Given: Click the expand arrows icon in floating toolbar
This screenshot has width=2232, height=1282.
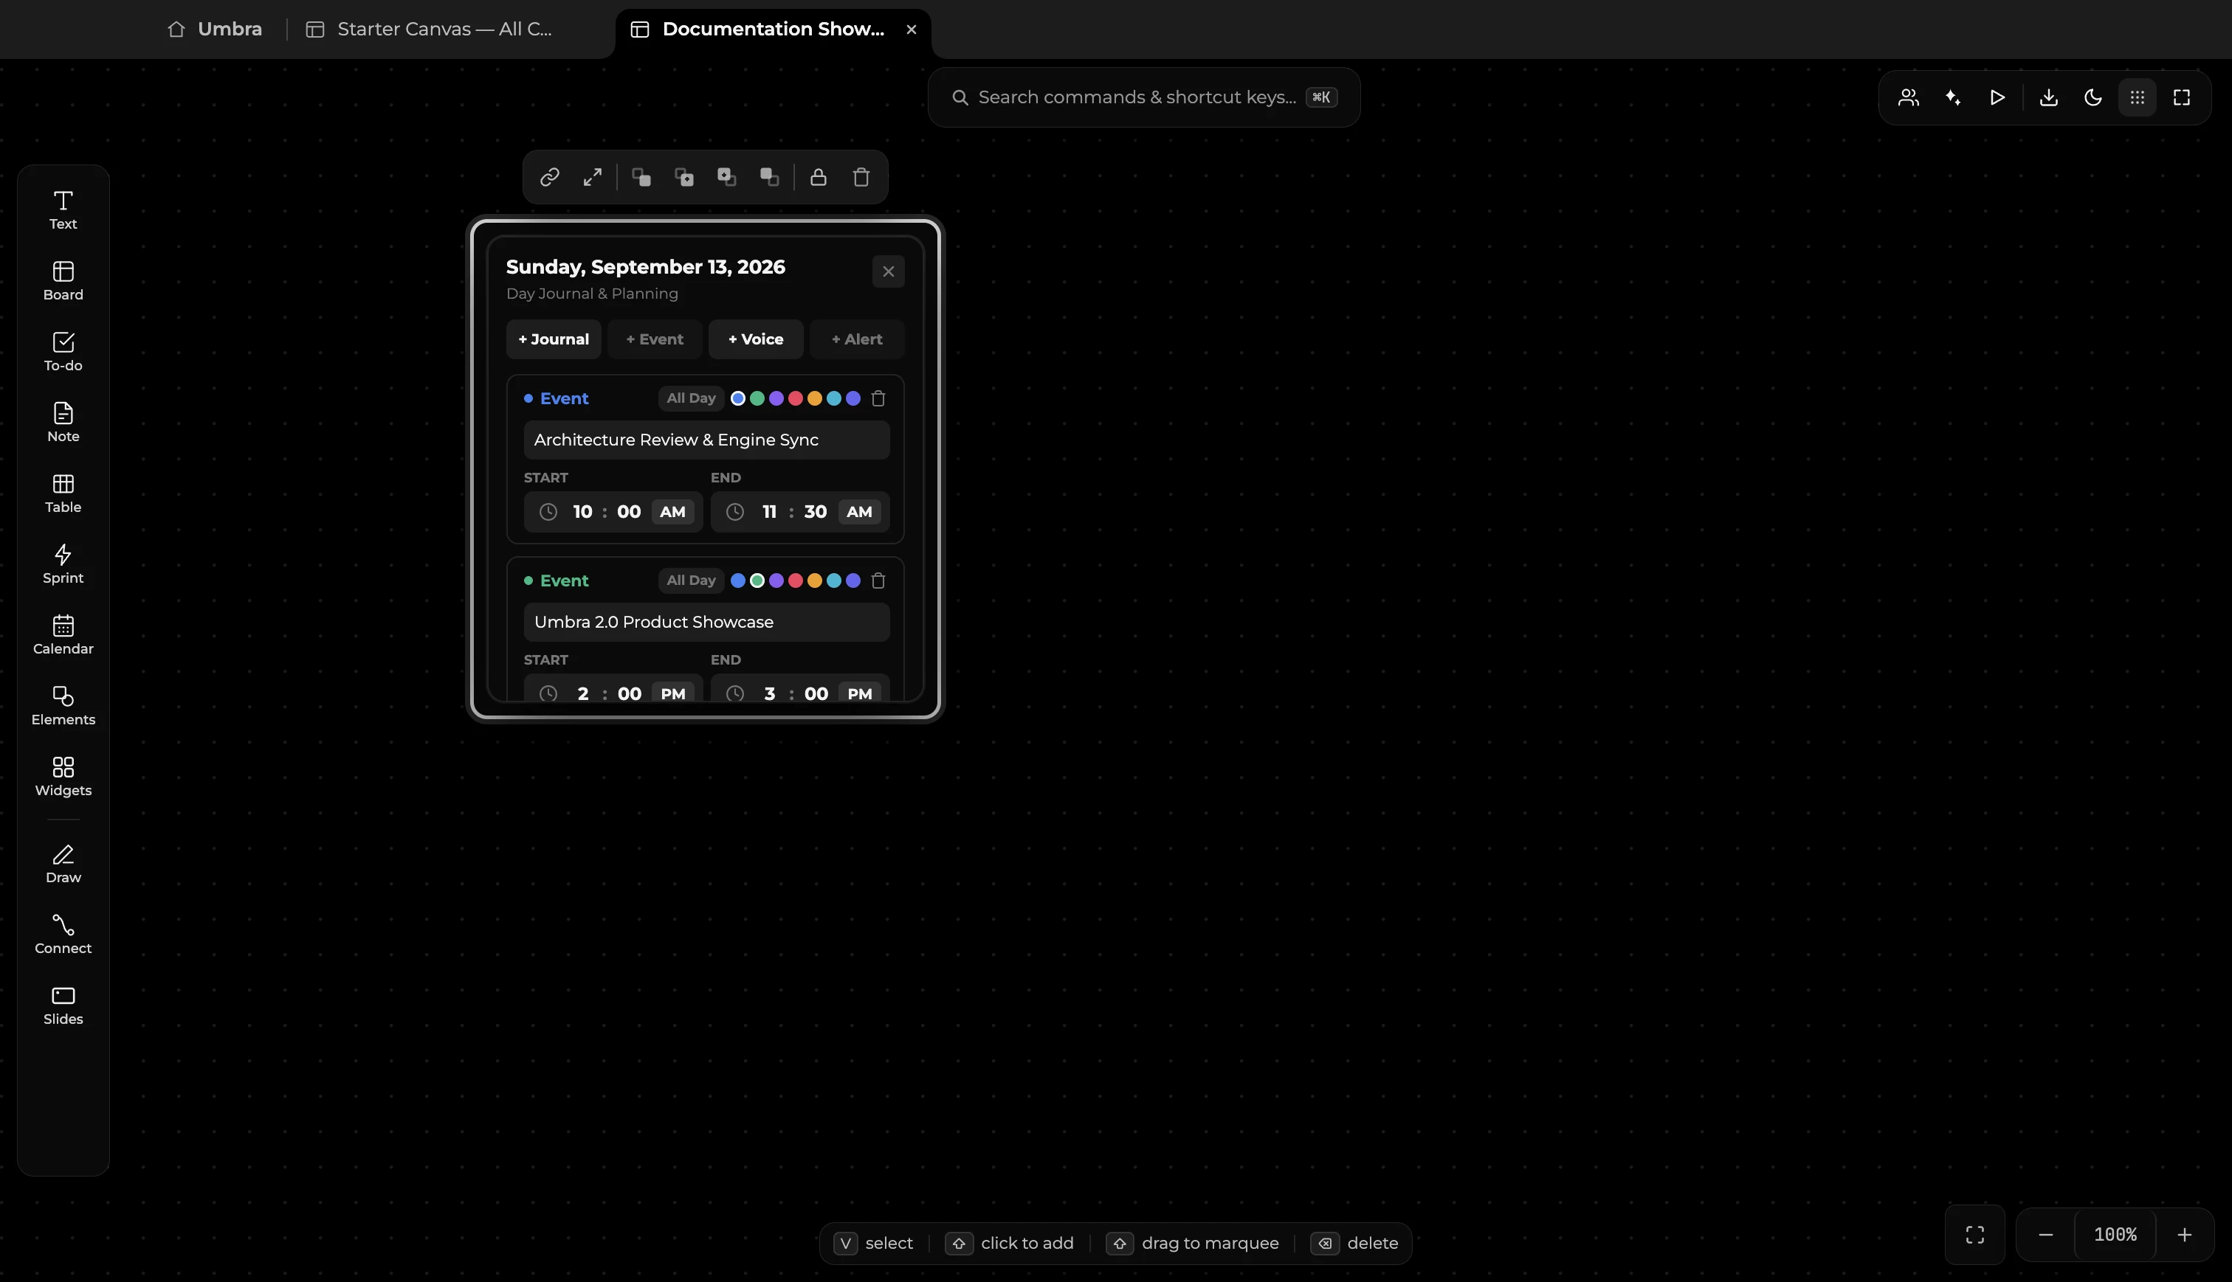Looking at the screenshot, I should (x=593, y=177).
